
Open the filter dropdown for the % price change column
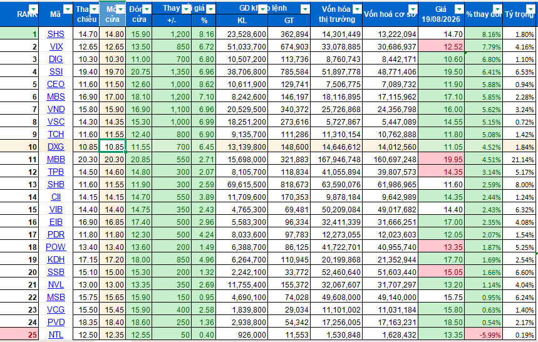pyautogui.click(x=210, y=9)
